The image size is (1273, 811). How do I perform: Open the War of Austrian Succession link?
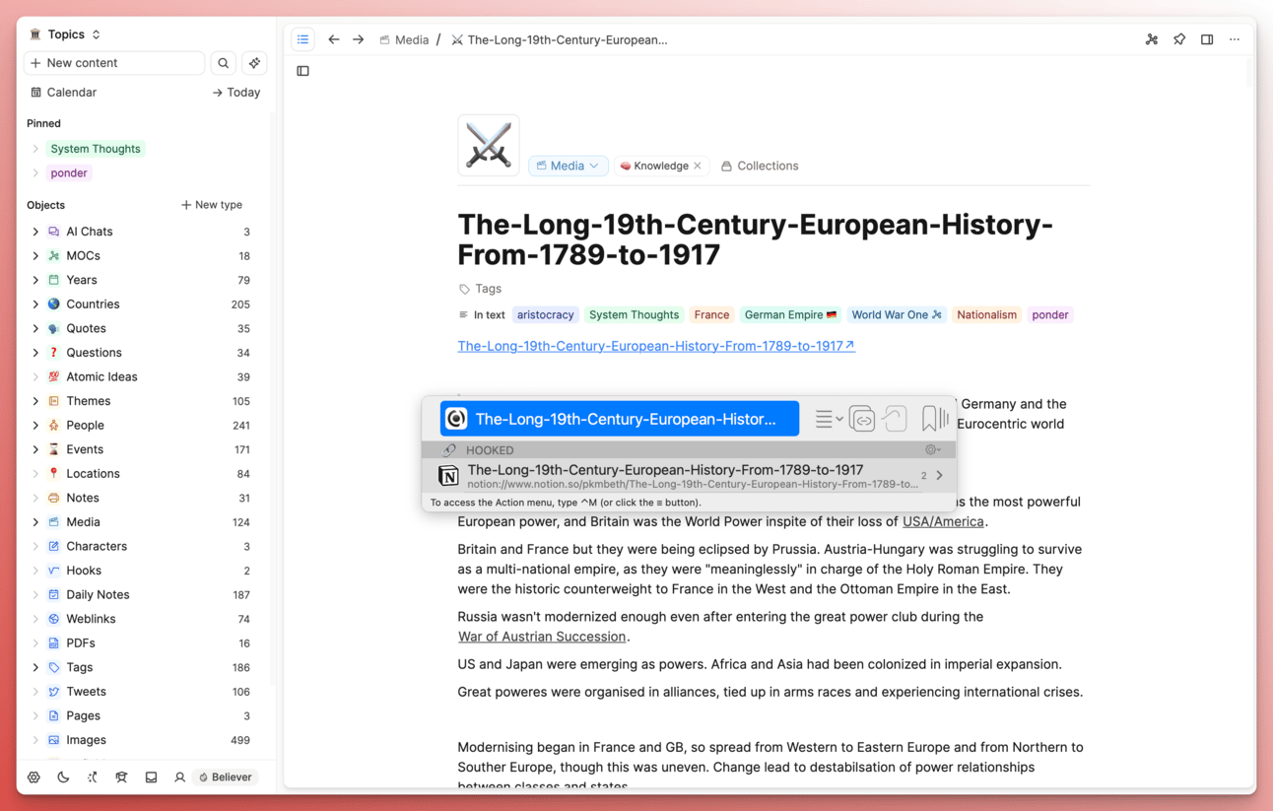coord(542,637)
